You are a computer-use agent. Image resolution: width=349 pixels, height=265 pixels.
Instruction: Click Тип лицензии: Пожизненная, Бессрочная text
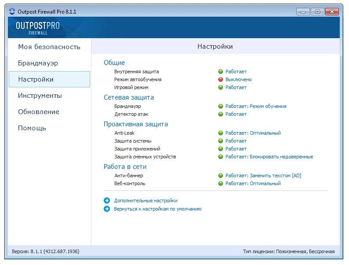289,251
